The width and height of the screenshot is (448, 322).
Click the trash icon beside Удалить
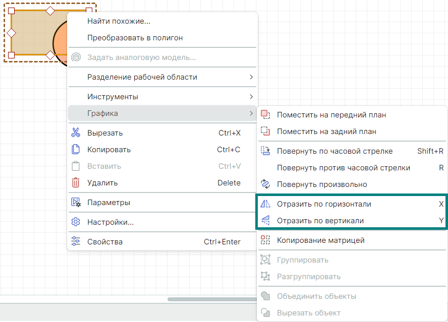(x=76, y=183)
